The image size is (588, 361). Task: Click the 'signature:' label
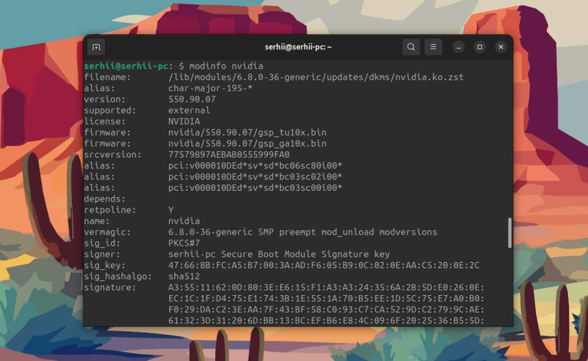[110, 288]
